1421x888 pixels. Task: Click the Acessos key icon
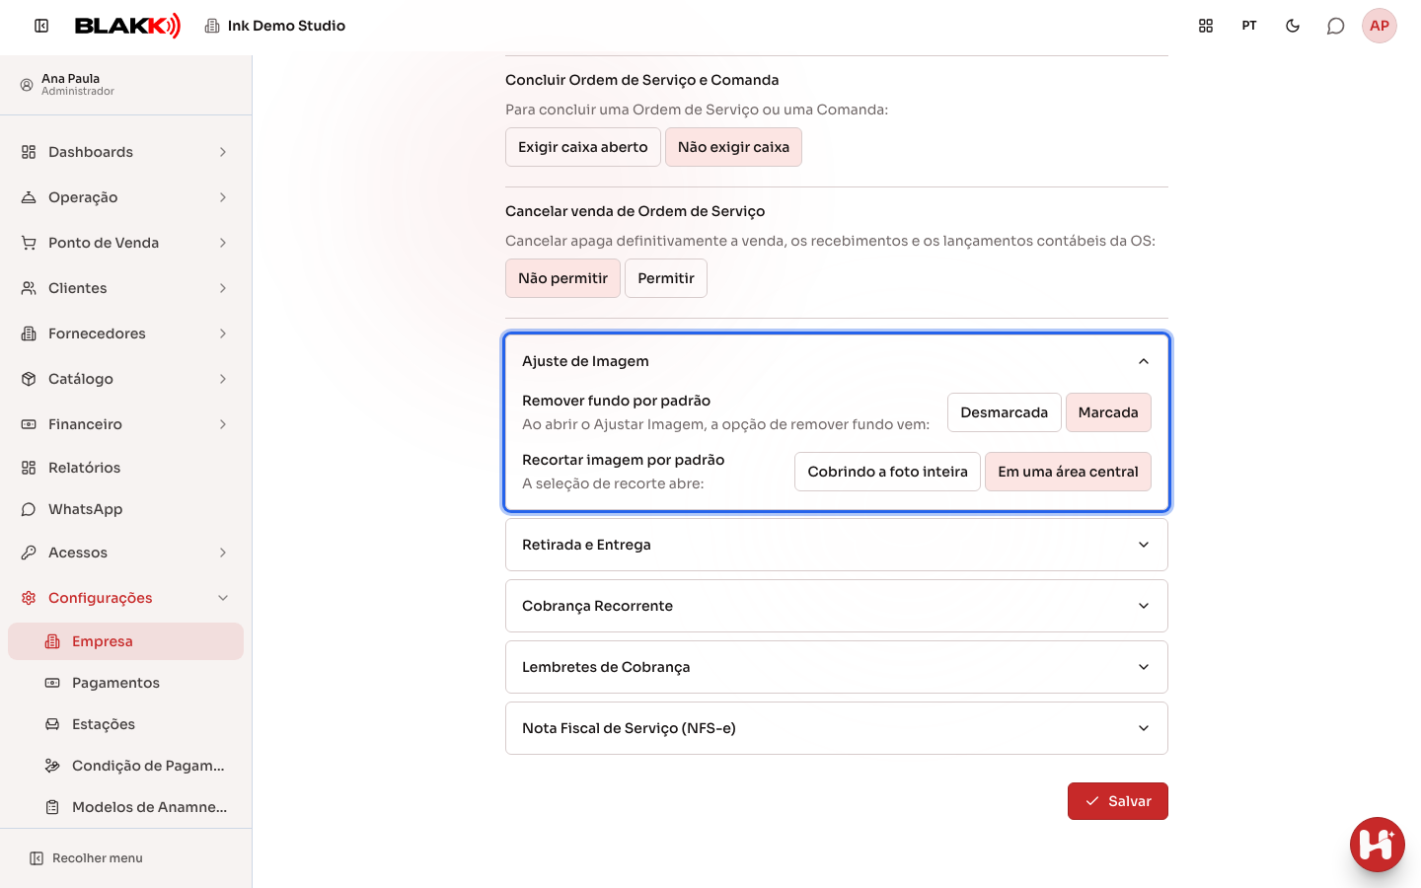(29, 553)
